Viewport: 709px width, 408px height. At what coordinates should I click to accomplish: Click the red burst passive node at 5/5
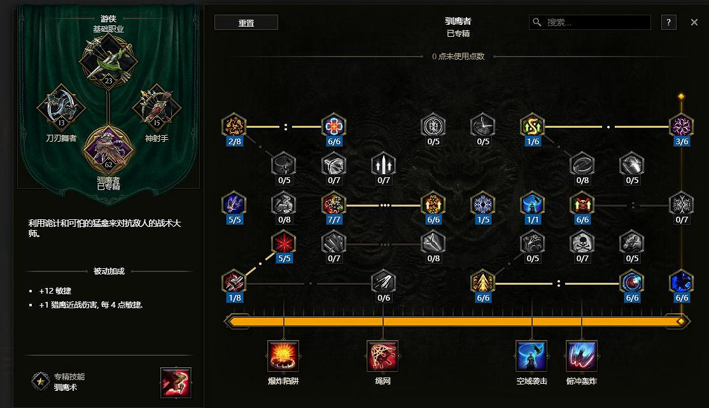(x=284, y=243)
